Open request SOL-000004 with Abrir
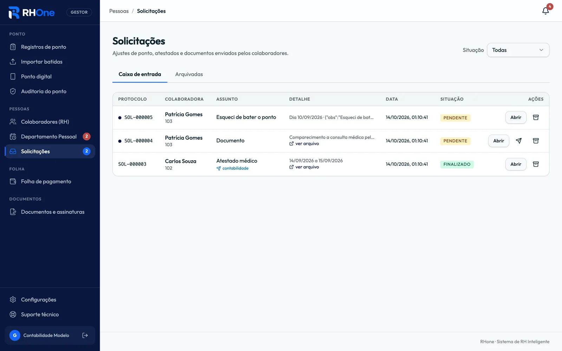The width and height of the screenshot is (562, 351). [x=498, y=141]
